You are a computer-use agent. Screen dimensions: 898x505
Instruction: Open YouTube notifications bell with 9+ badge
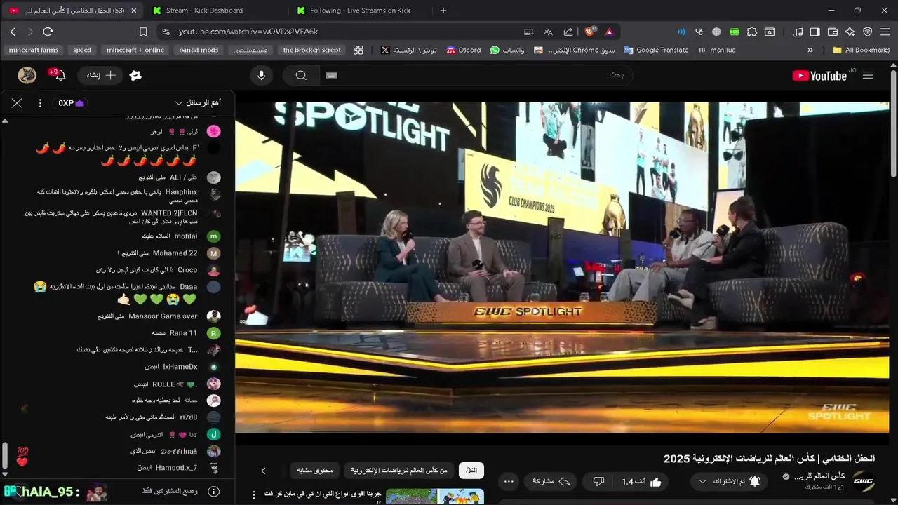[x=59, y=75]
